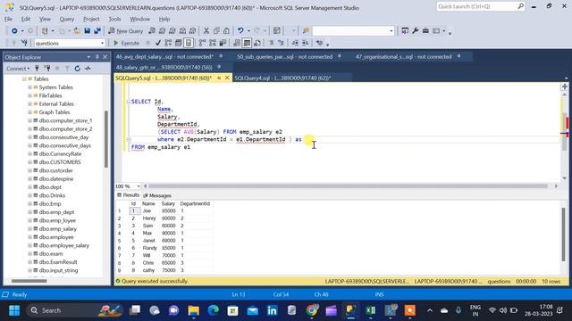Click the editor horizontal scrollbar
Viewport: 572px width, 321px height.
point(348,186)
